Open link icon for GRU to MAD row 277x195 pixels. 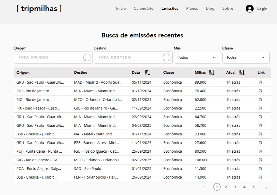tap(260, 82)
